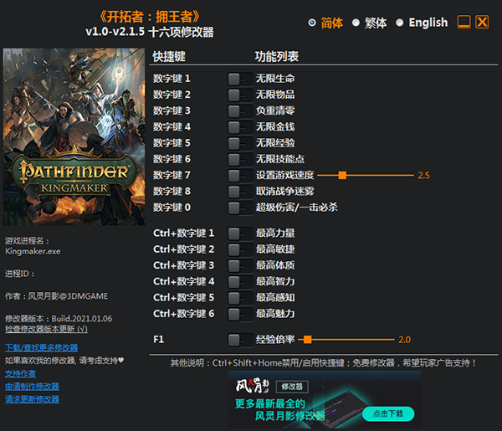Screen dimensions: 502x431
Task: Click the Ctrl+数字键 1 hotkey label
Action: [x=184, y=233]
